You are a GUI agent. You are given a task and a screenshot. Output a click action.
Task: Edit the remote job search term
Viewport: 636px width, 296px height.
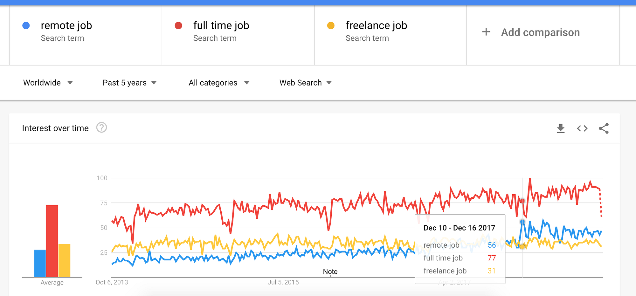pyautogui.click(x=66, y=26)
